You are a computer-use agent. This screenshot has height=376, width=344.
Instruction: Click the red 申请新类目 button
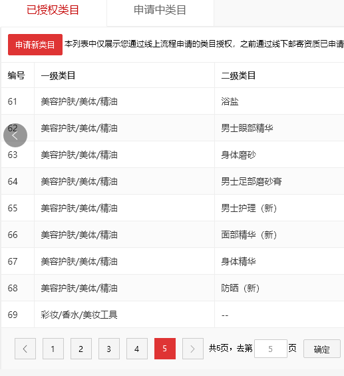click(x=35, y=45)
